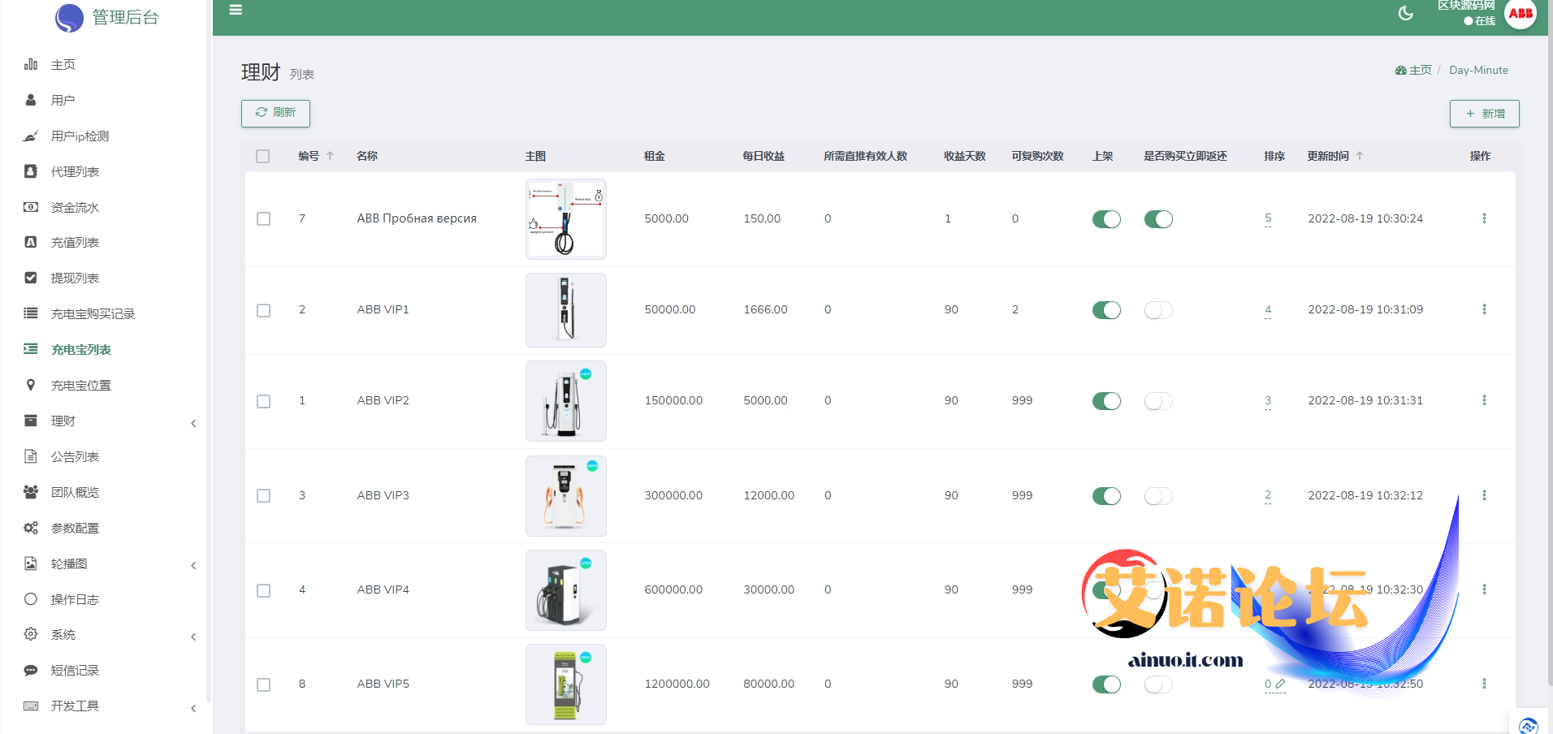Expand the 轮播图 sidebar submenu
Screen dimensions: 1553x734
click(193, 565)
